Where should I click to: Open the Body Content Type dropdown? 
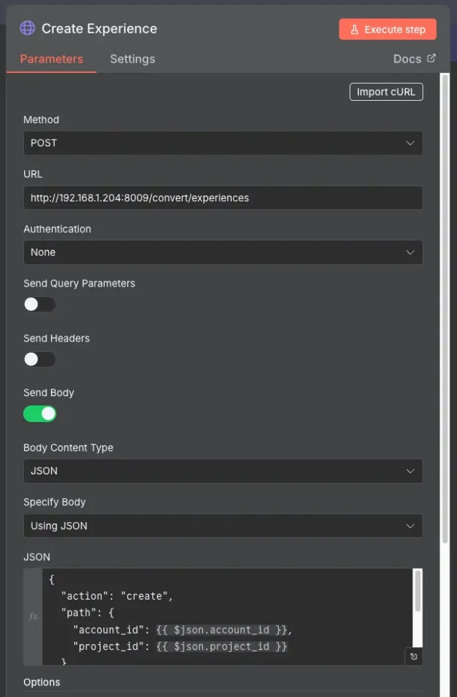(x=223, y=471)
